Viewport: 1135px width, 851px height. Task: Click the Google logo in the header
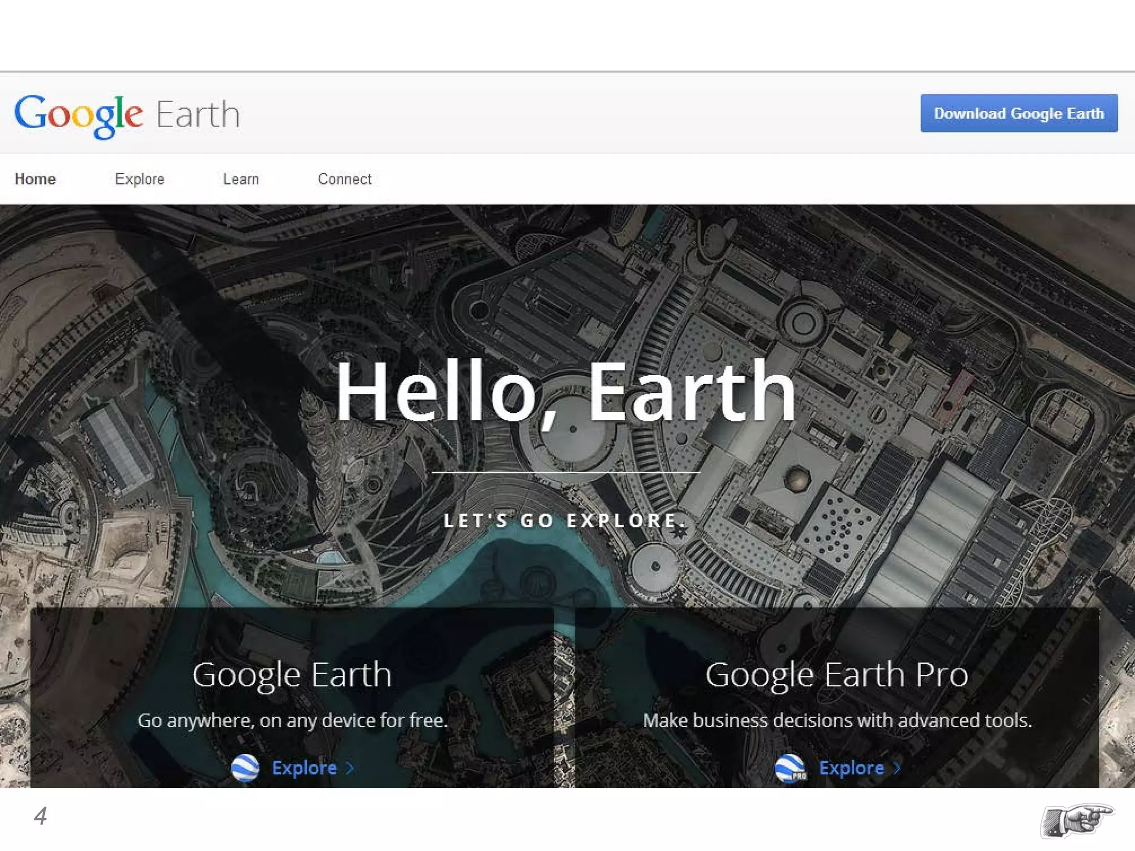point(78,115)
